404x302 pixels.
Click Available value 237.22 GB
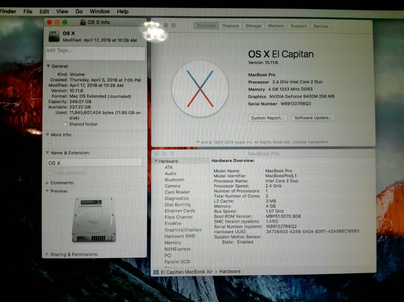pyautogui.click(x=80, y=107)
